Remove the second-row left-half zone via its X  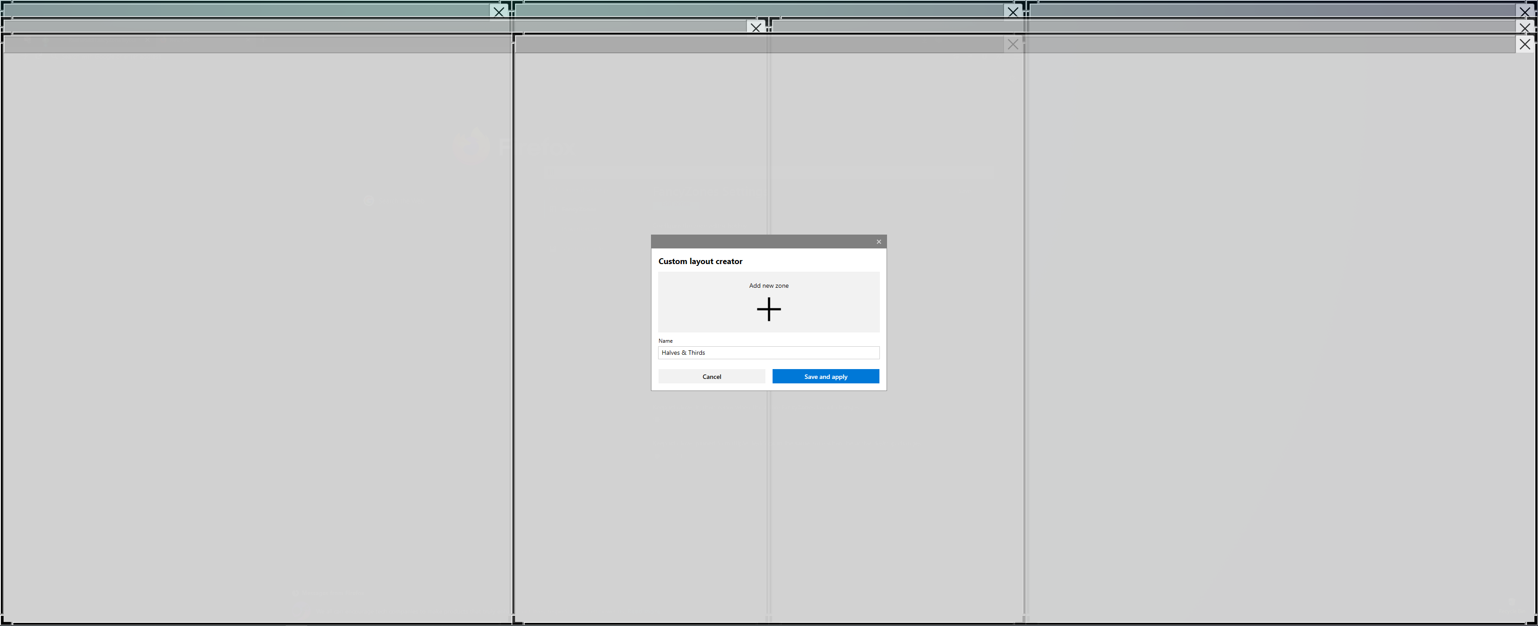coord(756,27)
